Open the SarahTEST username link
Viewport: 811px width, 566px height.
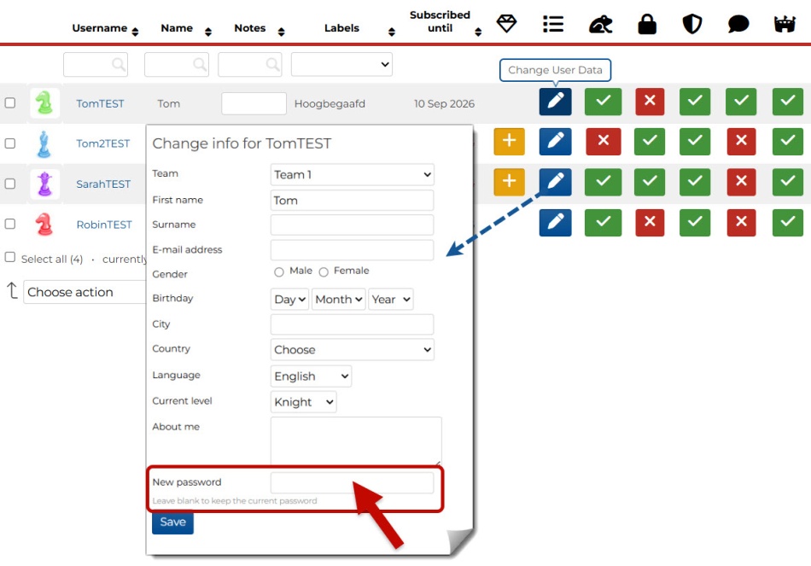tap(103, 184)
